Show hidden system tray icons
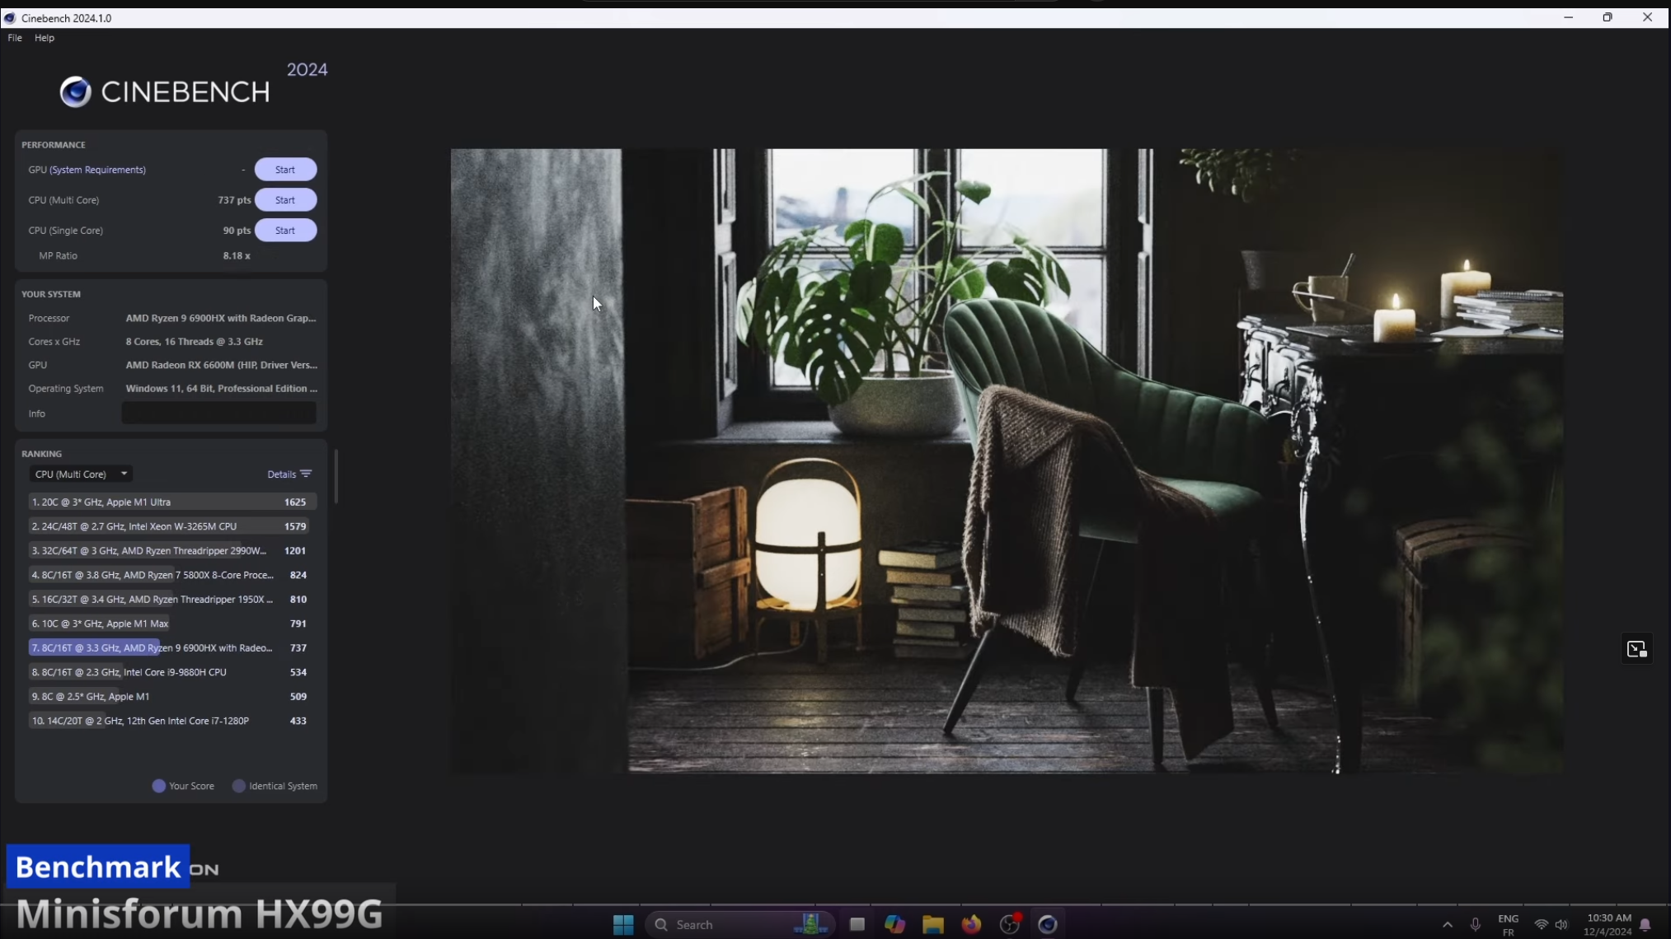This screenshot has height=939, width=1671. (x=1447, y=925)
